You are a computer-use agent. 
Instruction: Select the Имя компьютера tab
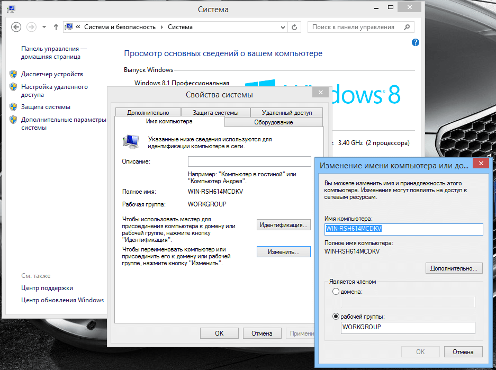pyautogui.click(x=169, y=121)
